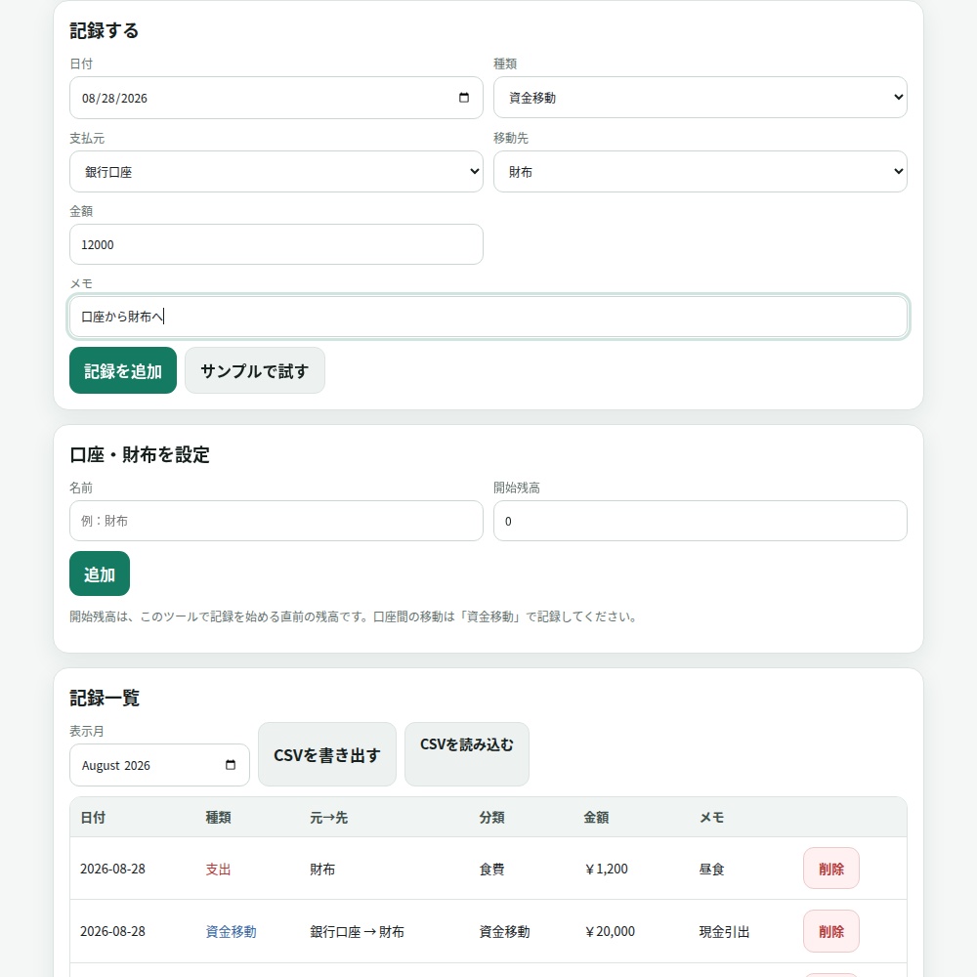Image resolution: width=977 pixels, height=977 pixels.
Task: Click the 金額 column header in table
Action: pos(596,818)
